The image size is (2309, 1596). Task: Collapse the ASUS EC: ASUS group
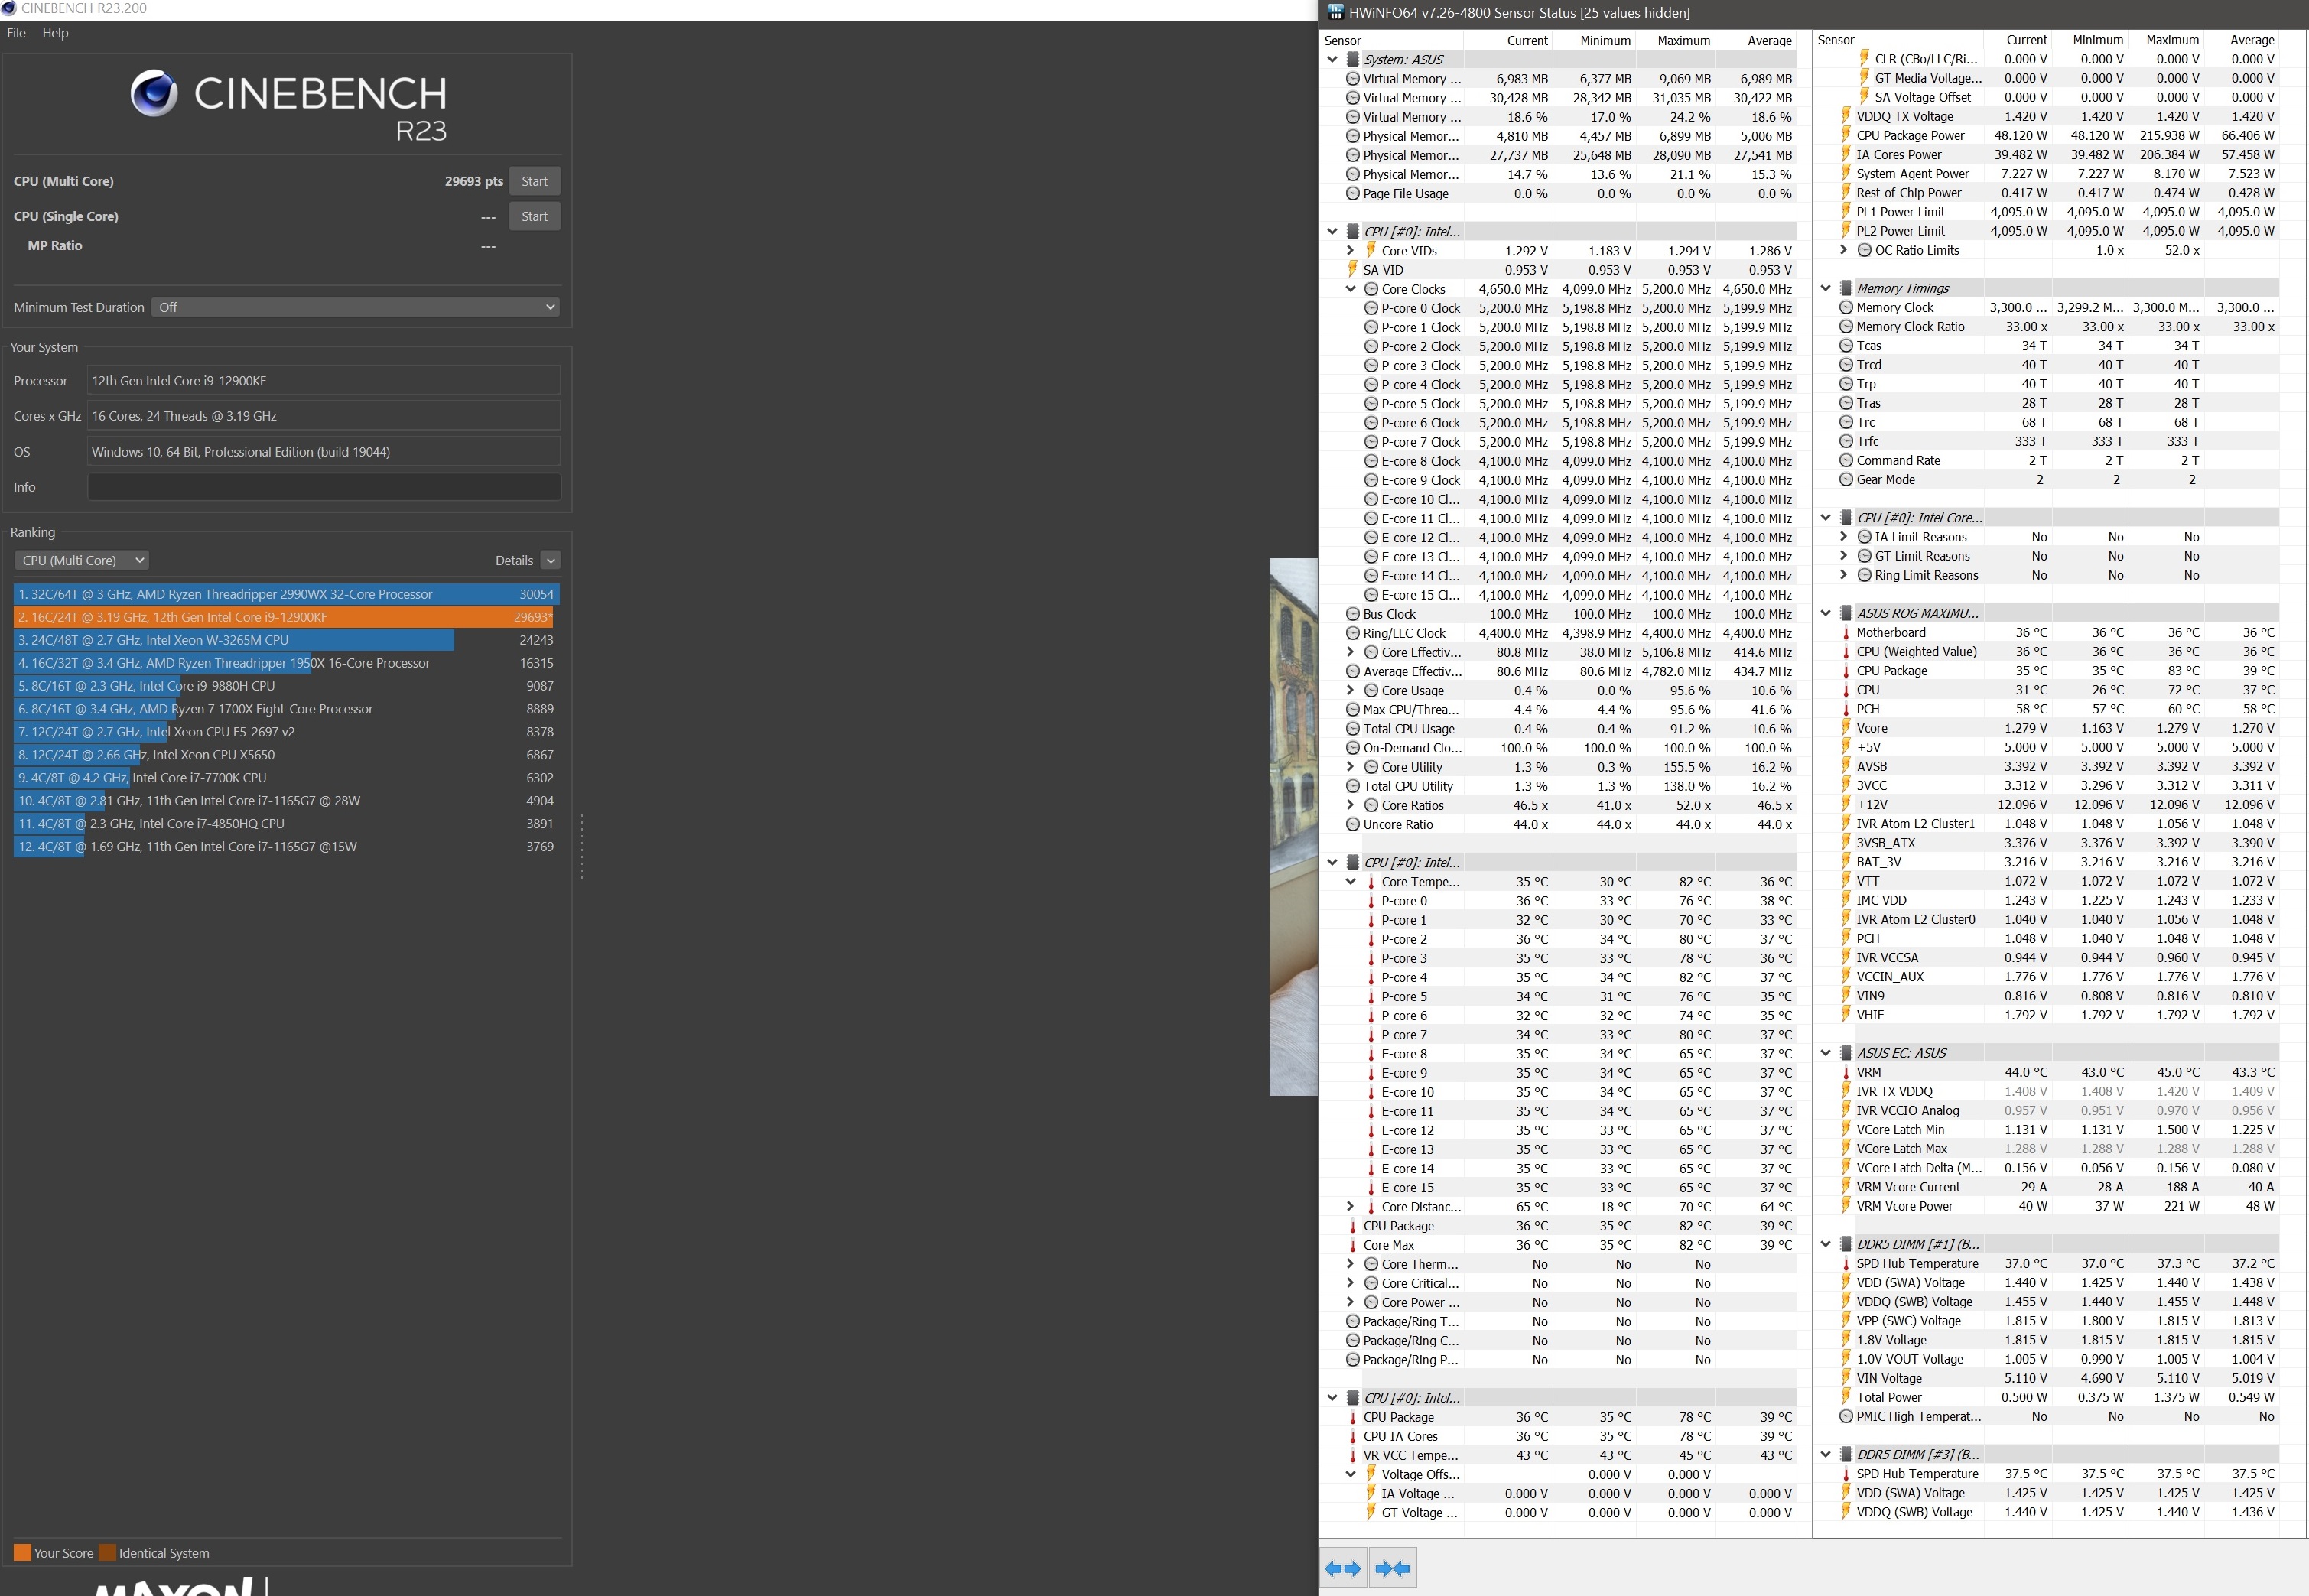[x=1825, y=1053]
